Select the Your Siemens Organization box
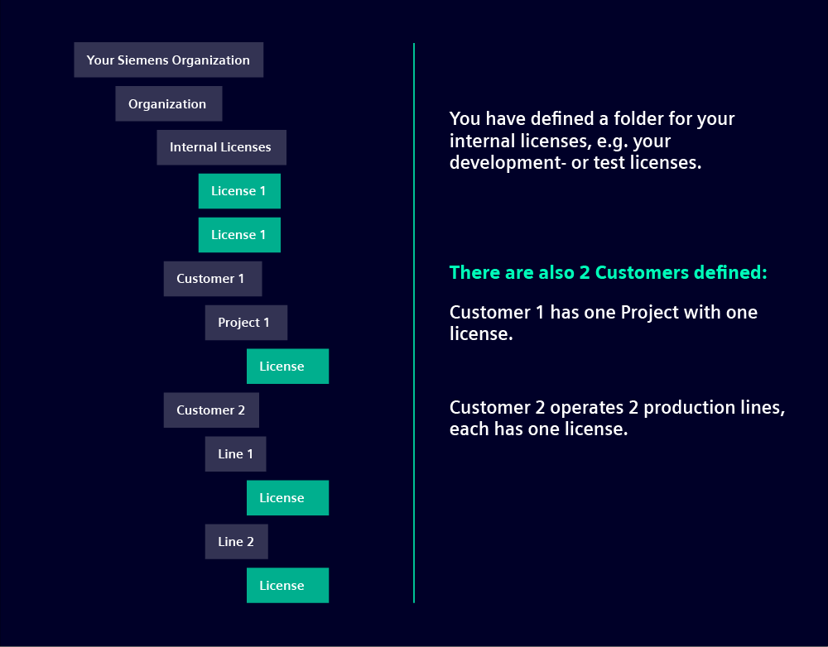 tap(168, 60)
